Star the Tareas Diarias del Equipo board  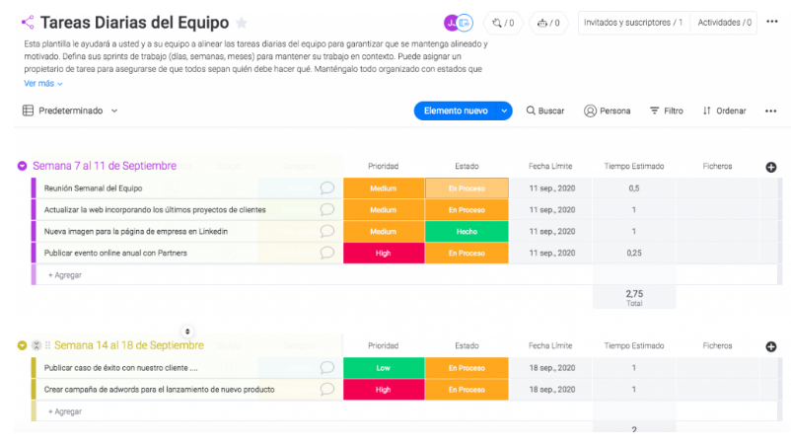click(242, 23)
